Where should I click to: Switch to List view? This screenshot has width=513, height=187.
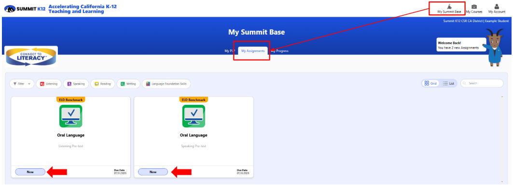tap(448, 83)
